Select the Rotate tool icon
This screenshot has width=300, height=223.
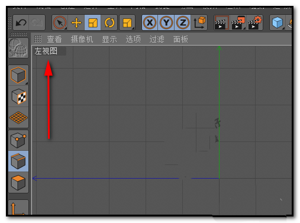pyautogui.click(x=109, y=22)
